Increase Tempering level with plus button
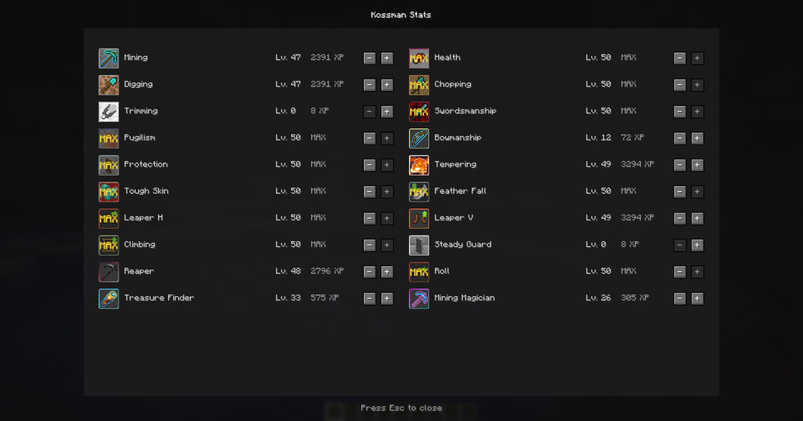 [x=698, y=165]
